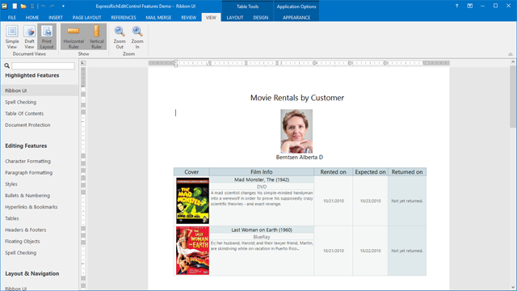Open the FILE tab
Image resolution: width=517 pixels, height=291 pixels.
pos(12,18)
